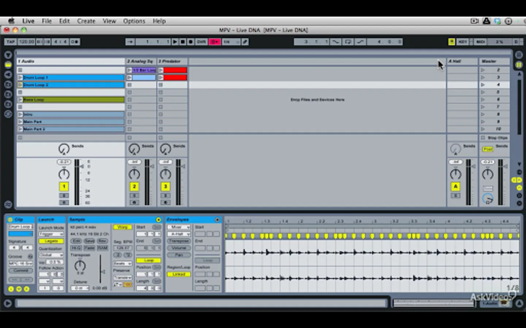Click the Linked envelope button
This screenshot has height=328, width=526.
(179, 274)
